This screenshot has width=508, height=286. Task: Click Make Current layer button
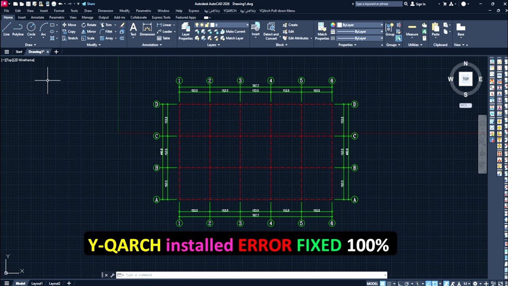click(233, 31)
